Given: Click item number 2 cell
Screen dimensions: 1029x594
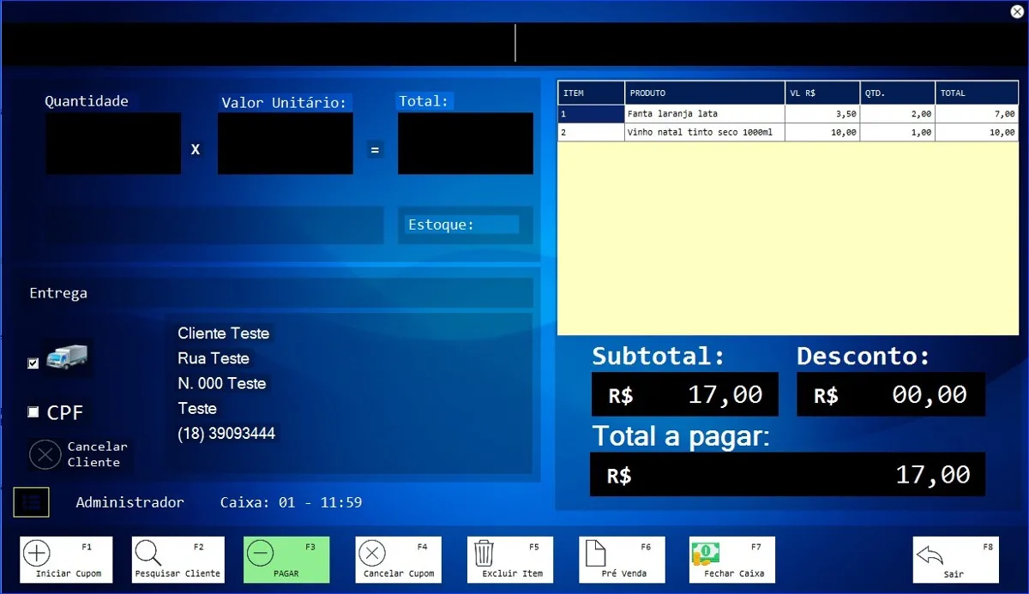Looking at the screenshot, I should (x=591, y=132).
